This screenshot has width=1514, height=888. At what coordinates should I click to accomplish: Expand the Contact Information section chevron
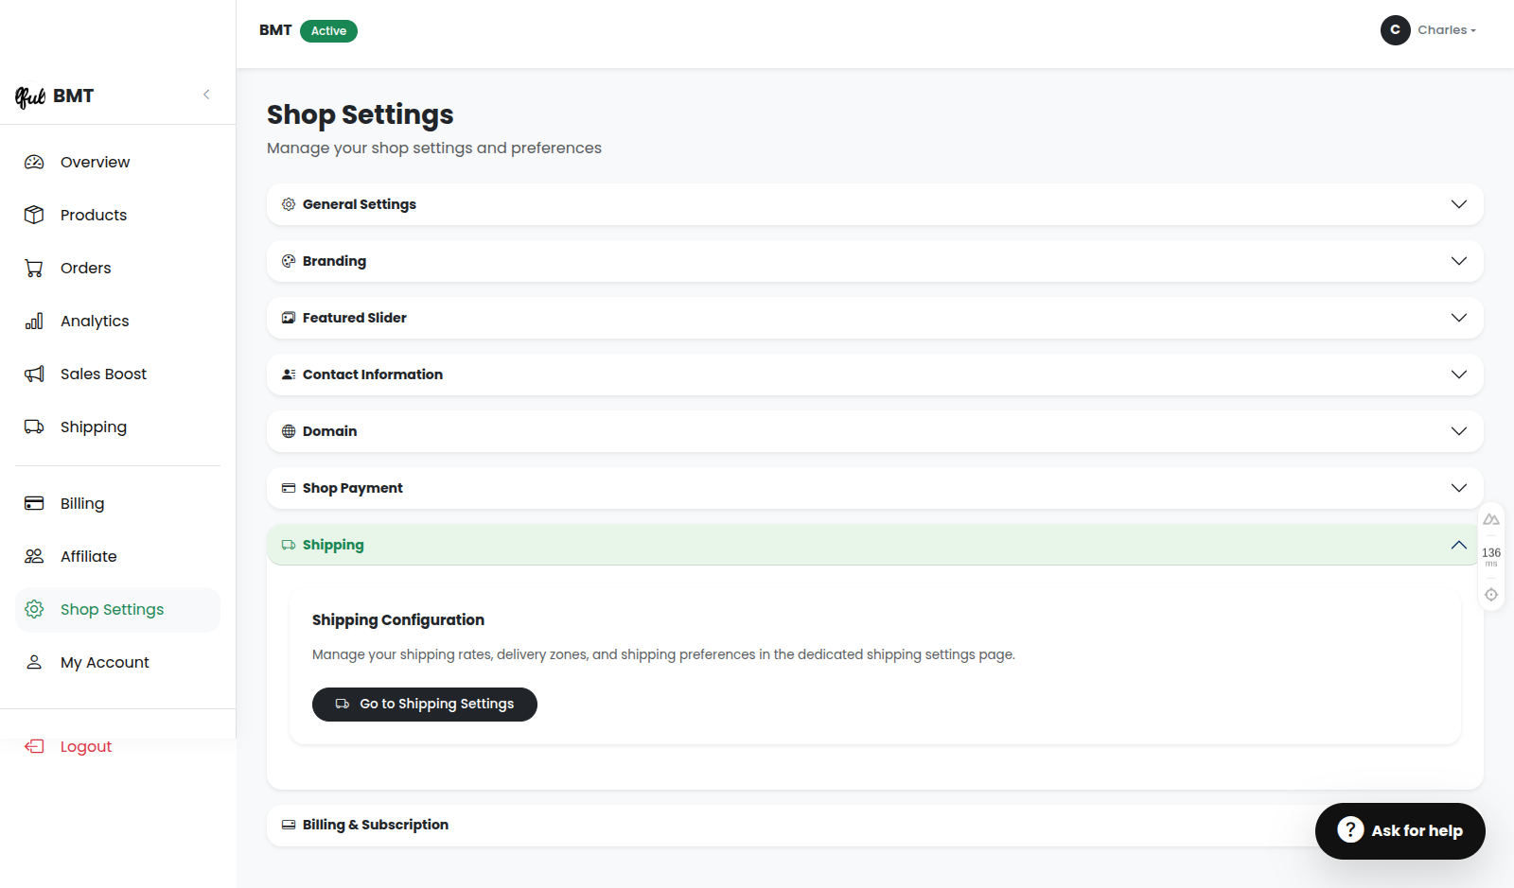click(1459, 374)
